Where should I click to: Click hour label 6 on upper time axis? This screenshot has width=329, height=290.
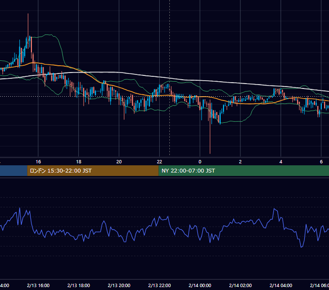coord(321,162)
